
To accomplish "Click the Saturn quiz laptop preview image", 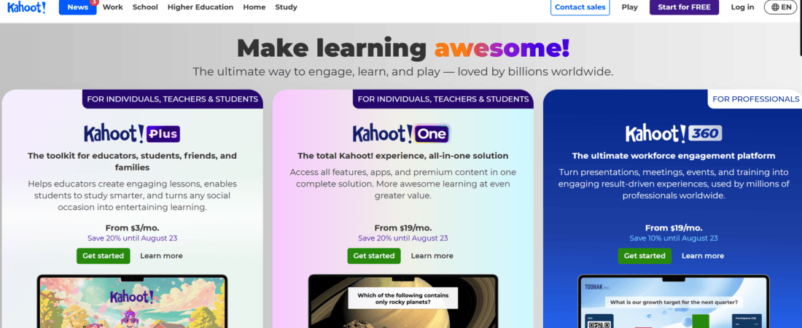I will pos(403,301).
